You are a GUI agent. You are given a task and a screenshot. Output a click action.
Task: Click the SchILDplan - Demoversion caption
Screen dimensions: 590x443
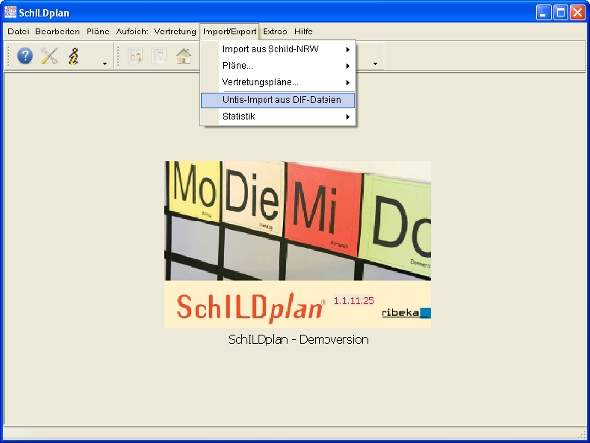pos(298,340)
